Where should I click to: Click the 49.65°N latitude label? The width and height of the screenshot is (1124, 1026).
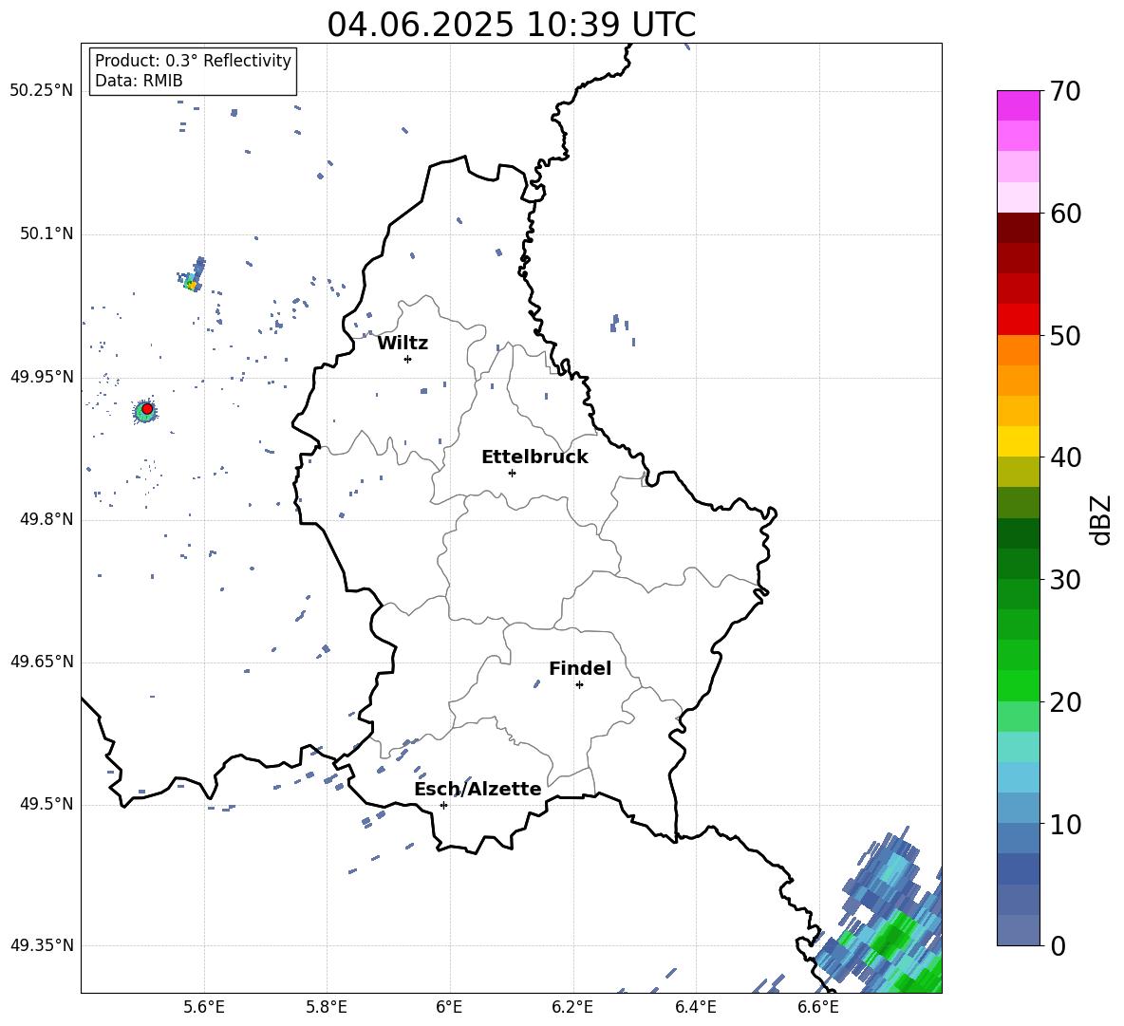[x=41, y=662]
